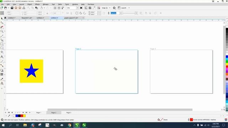Click the Save disk icon
This screenshot has height=128, width=228.
[12, 8]
